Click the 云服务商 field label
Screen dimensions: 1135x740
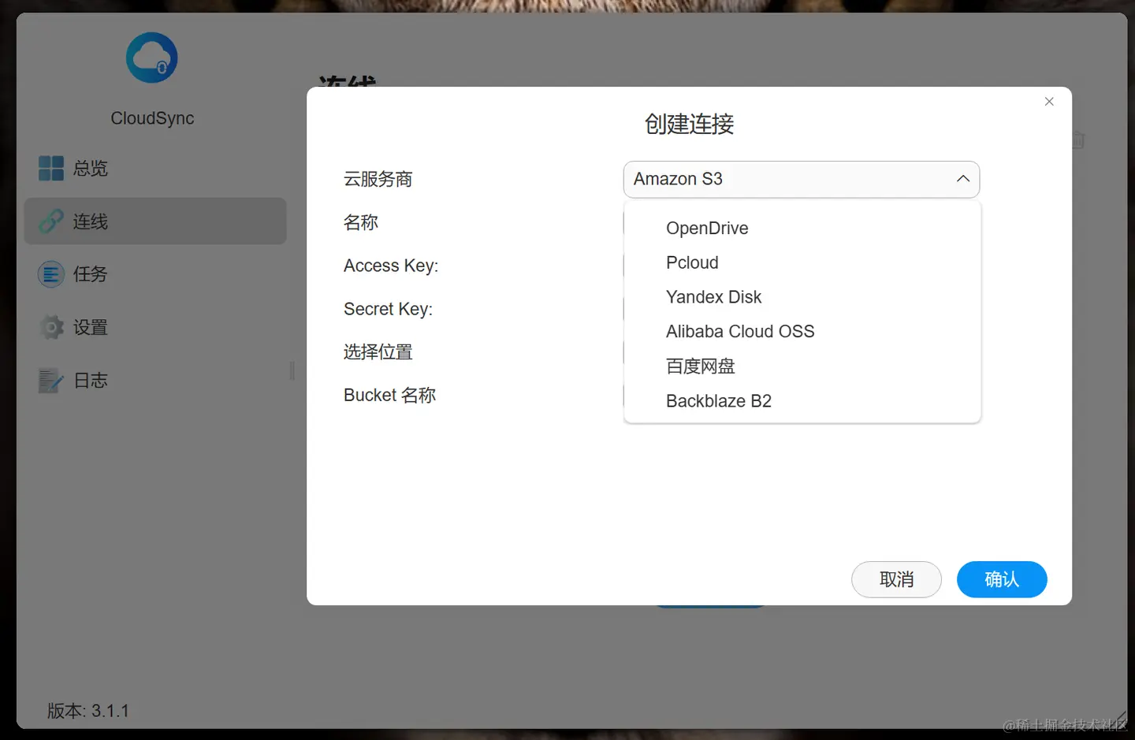[378, 180]
